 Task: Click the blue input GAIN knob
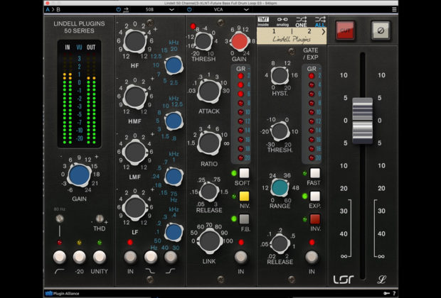coord(80,175)
